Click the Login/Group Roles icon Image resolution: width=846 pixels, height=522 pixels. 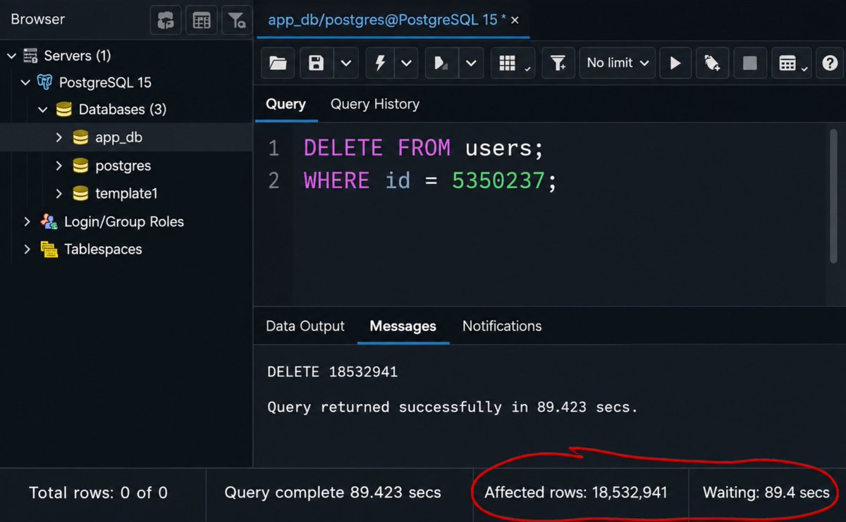point(49,222)
